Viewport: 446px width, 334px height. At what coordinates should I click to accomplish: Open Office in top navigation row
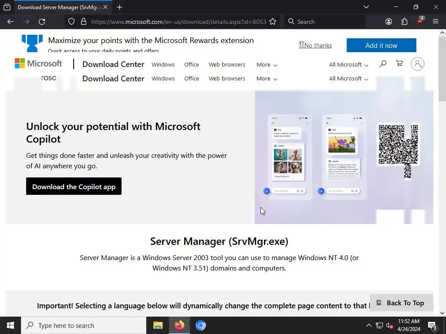click(x=192, y=64)
